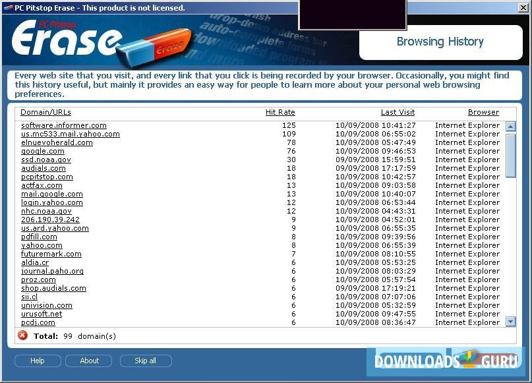Click Internet Explorer in the google.com row
Image resolution: width=532 pixels, height=383 pixels.
click(x=467, y=152)
